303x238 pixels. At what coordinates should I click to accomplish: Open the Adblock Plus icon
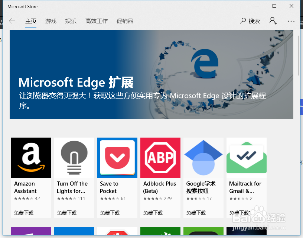tap(160, 158)
